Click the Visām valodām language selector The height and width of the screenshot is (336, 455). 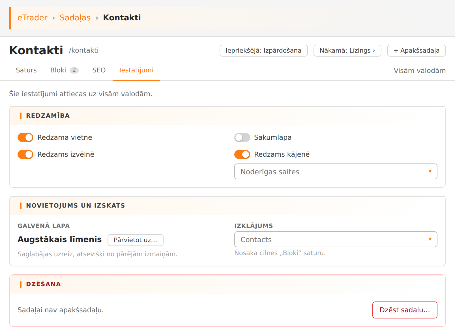pos(420,70)
